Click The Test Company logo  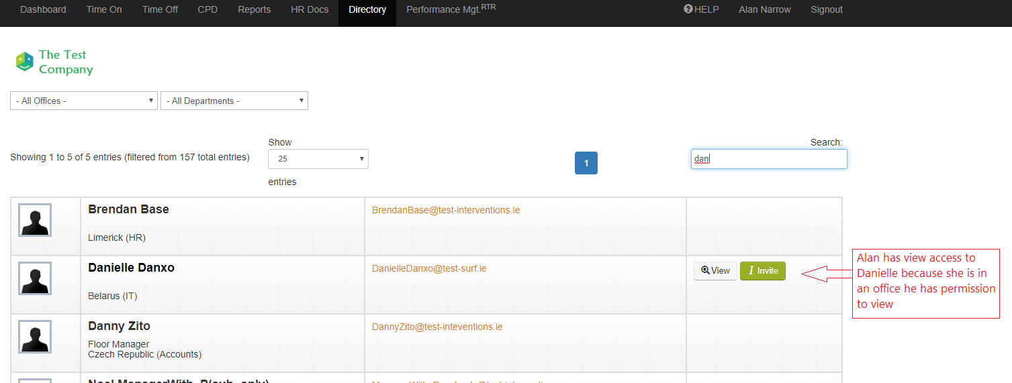(54, 62)
